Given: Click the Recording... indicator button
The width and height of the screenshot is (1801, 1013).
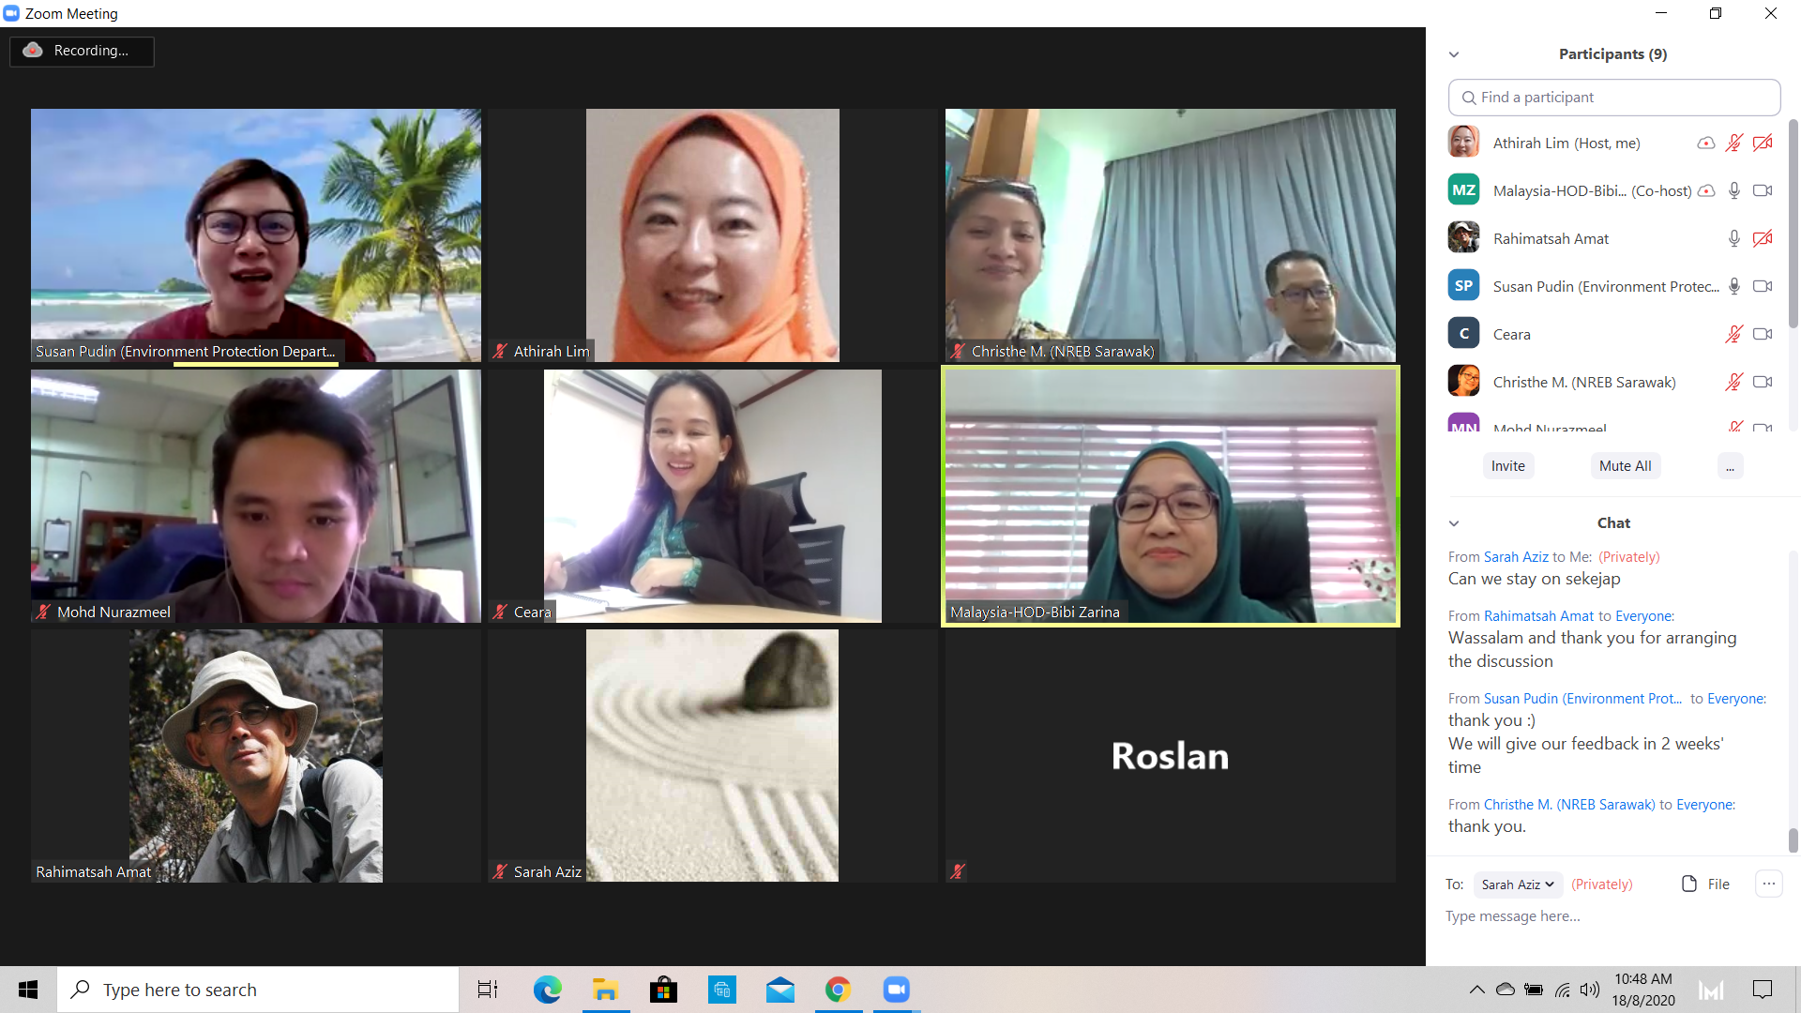Looking at the screenshot, I should [83, 51].
